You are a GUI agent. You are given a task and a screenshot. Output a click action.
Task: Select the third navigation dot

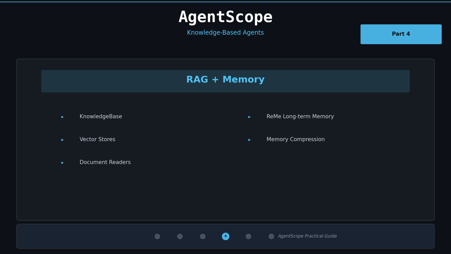click(203, 236)
